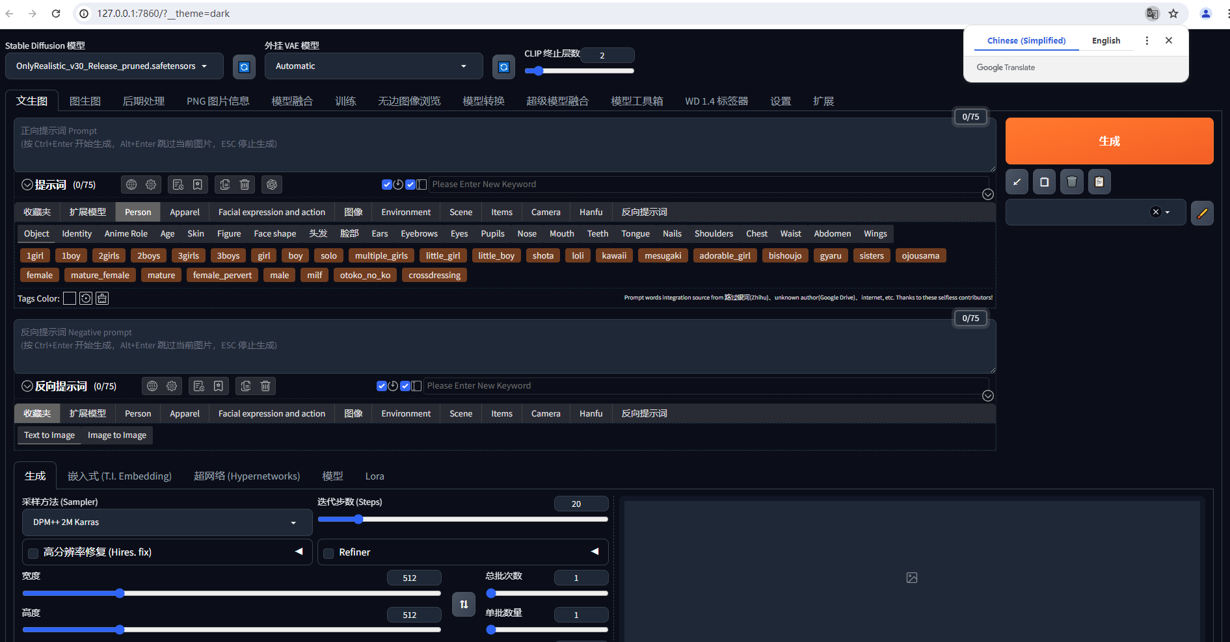
Task: Click the save icon next to Tags Color
Action: tap(102, 298)
